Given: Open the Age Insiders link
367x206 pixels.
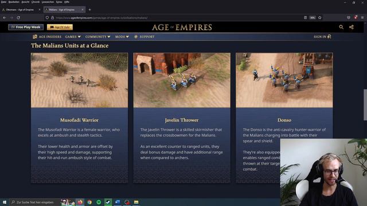Looking at the screenshot, I should [50, 37].
